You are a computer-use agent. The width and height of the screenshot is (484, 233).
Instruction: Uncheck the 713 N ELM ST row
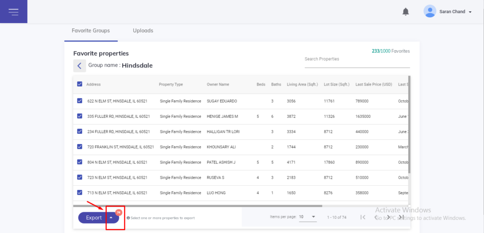tap(79, 192)
